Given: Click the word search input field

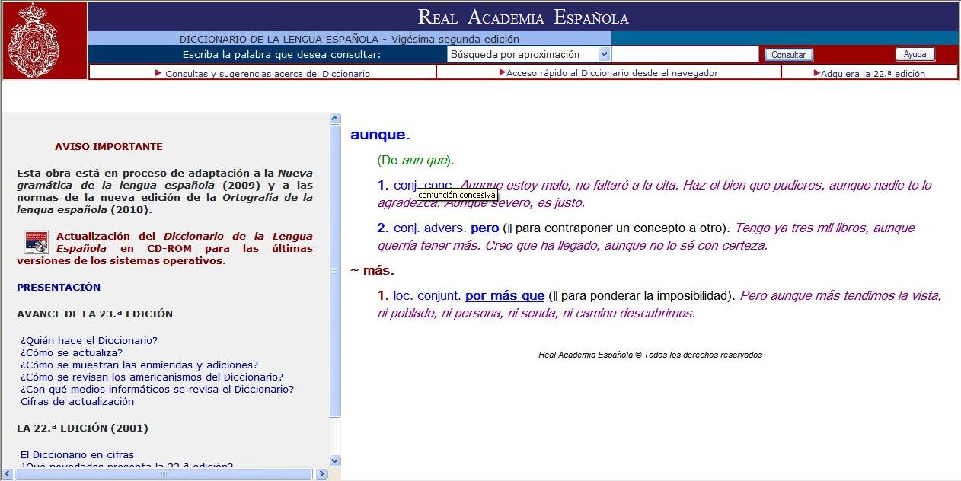Looking at the screenshot, I should click(685, 54).
